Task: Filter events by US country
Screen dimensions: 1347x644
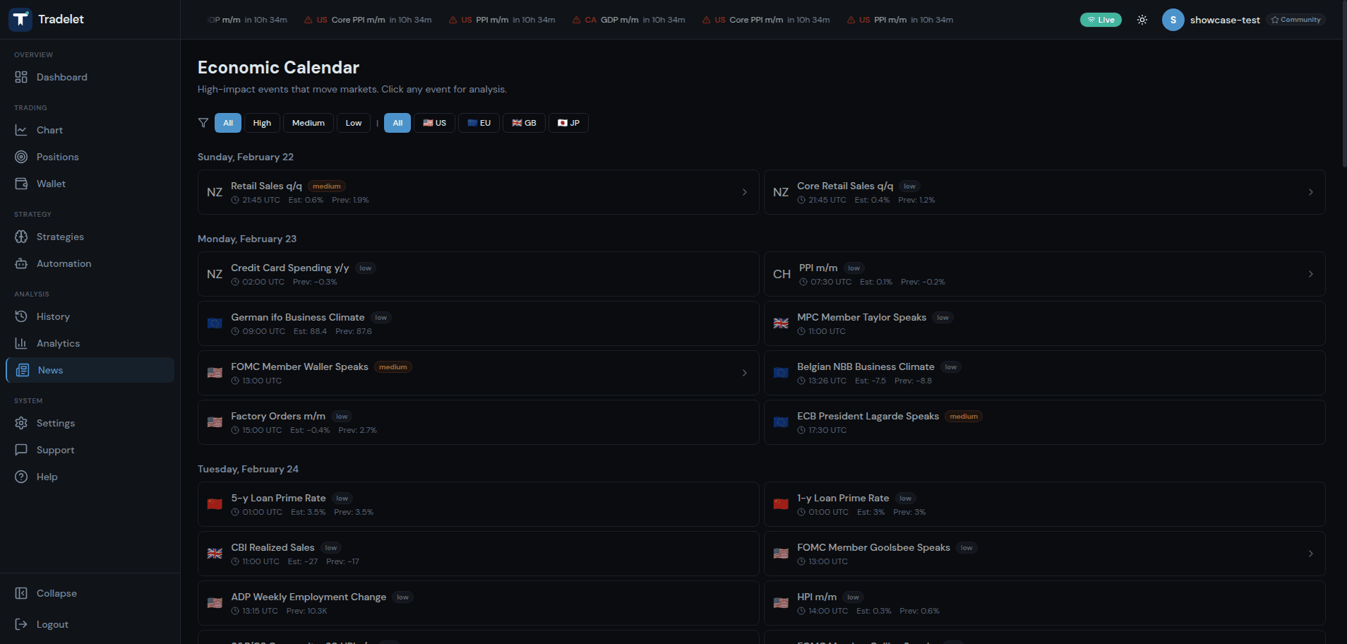Action: tap(434, 122)
